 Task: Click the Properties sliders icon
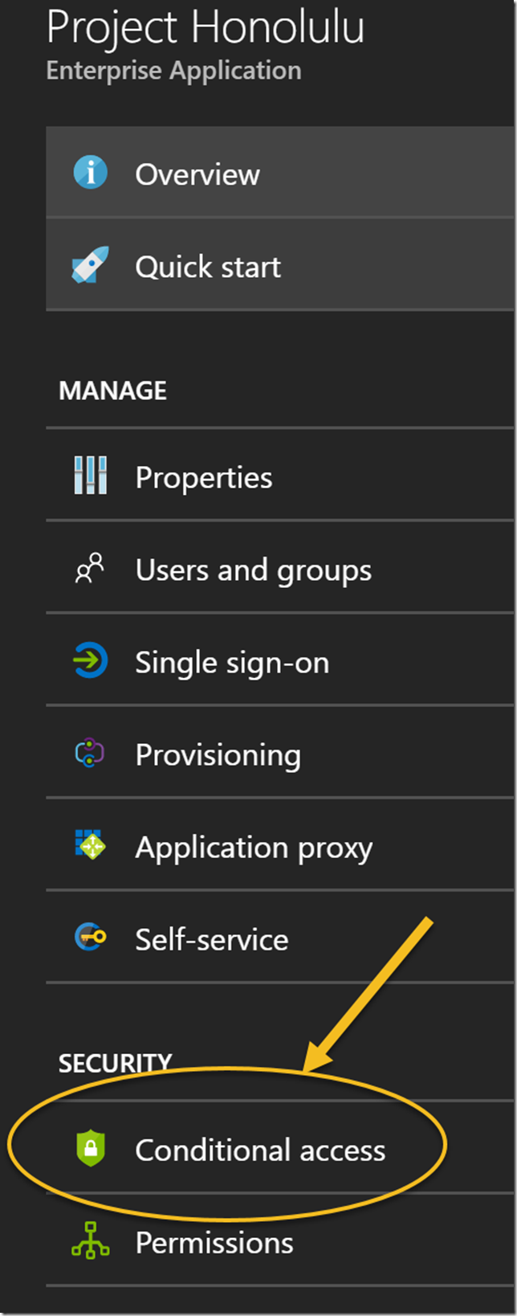point(90,476)
